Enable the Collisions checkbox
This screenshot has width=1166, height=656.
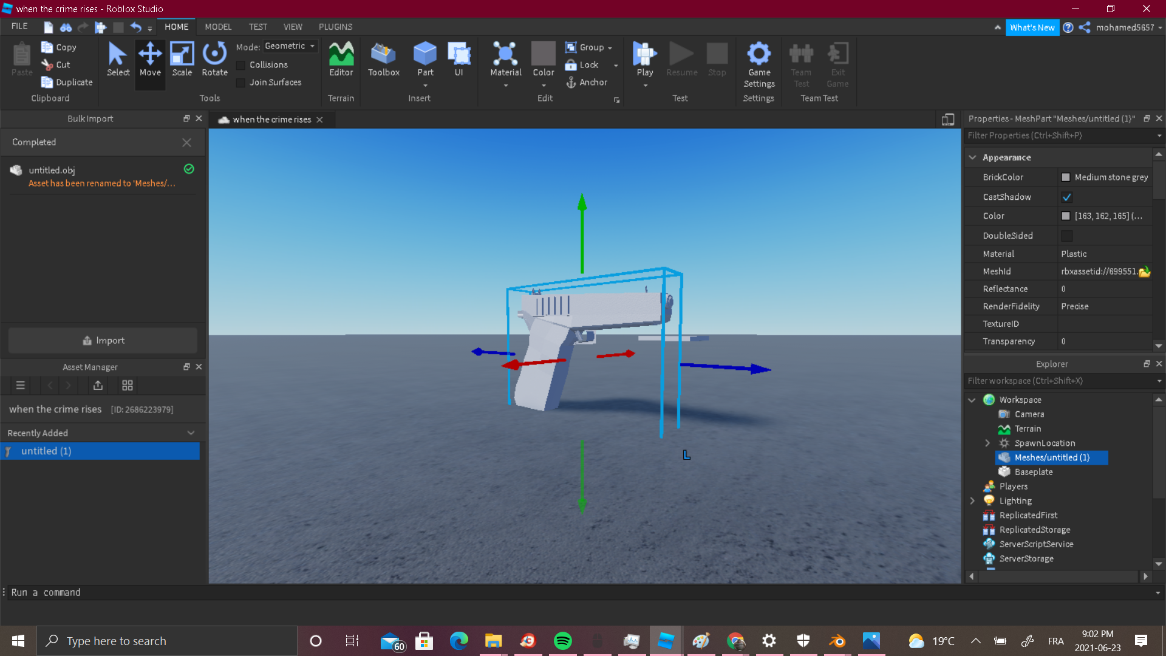coord(241,65)
